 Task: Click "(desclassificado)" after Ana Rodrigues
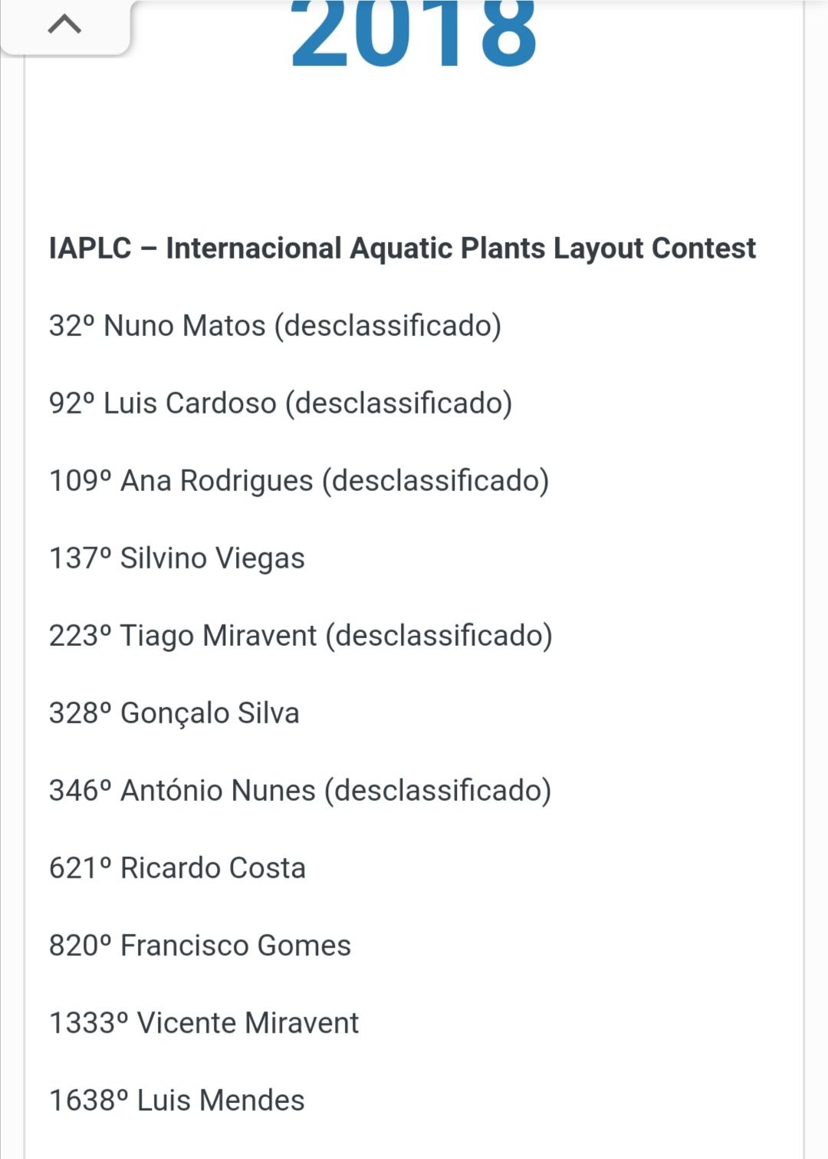click(435, 481)
